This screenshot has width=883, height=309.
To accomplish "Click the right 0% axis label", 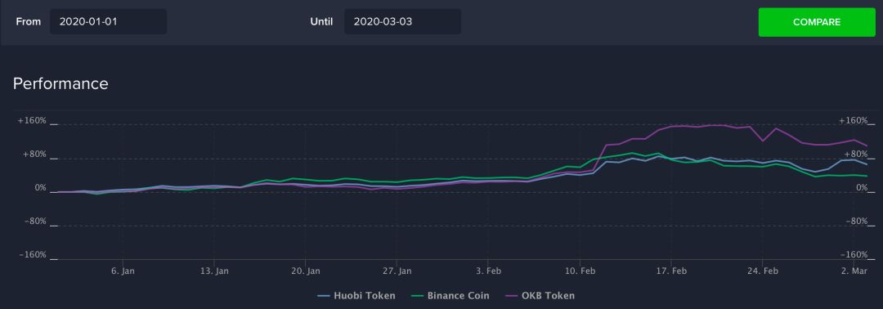I will [x=863, y=187].
